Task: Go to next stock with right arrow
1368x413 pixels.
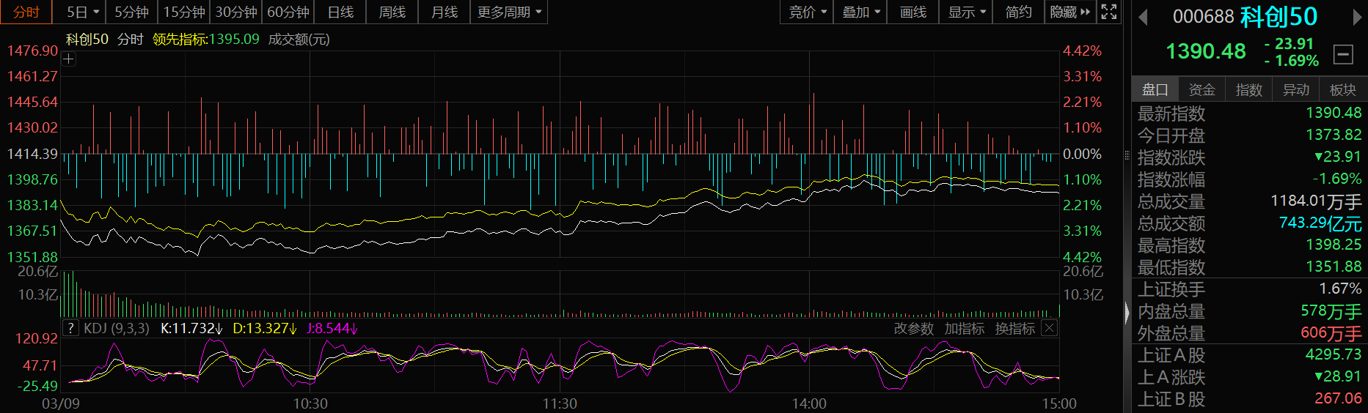Action: (x=1357, y=17)
